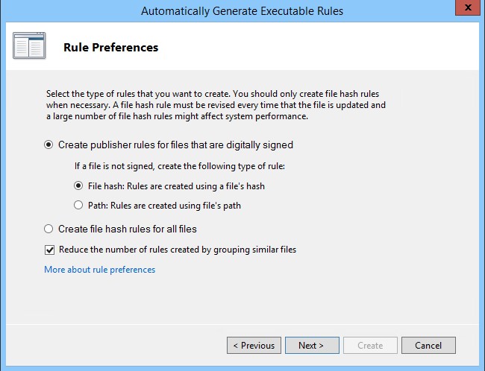This screenshot has height=371, width=485.
Task: Proceed by clicking the Next button
Action: coord(312,346)
